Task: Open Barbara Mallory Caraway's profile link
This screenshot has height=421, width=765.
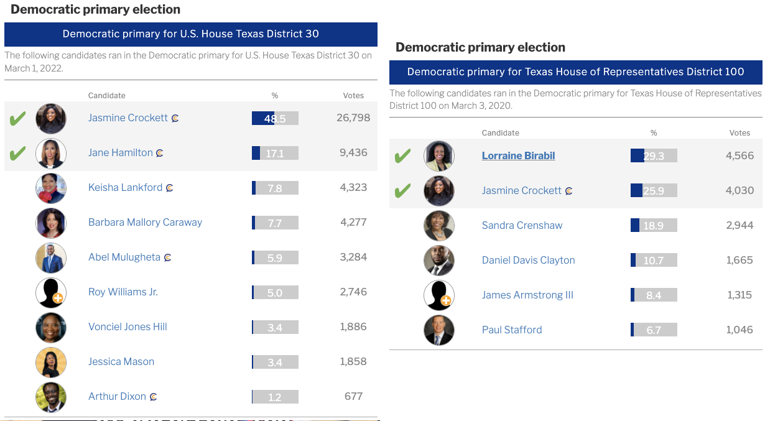Action: pos(145,223)
